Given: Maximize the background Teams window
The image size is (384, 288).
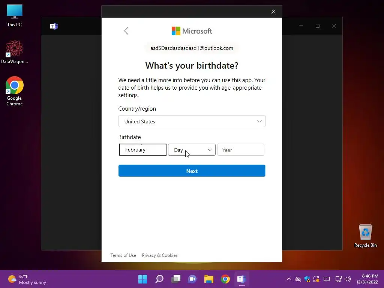Looking at the screenshot, I should click(318, 26).
